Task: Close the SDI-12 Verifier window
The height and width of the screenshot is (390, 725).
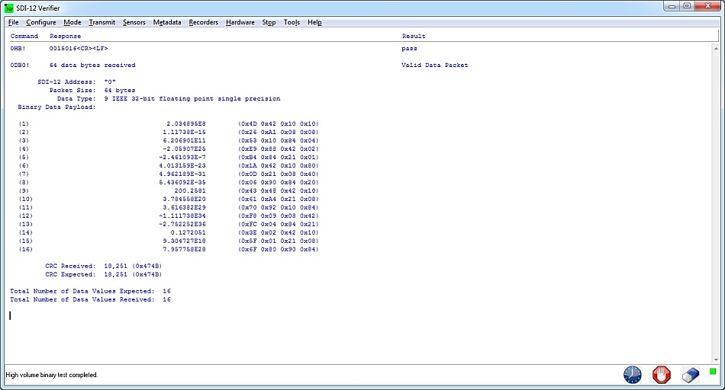Action: (708, 6)
